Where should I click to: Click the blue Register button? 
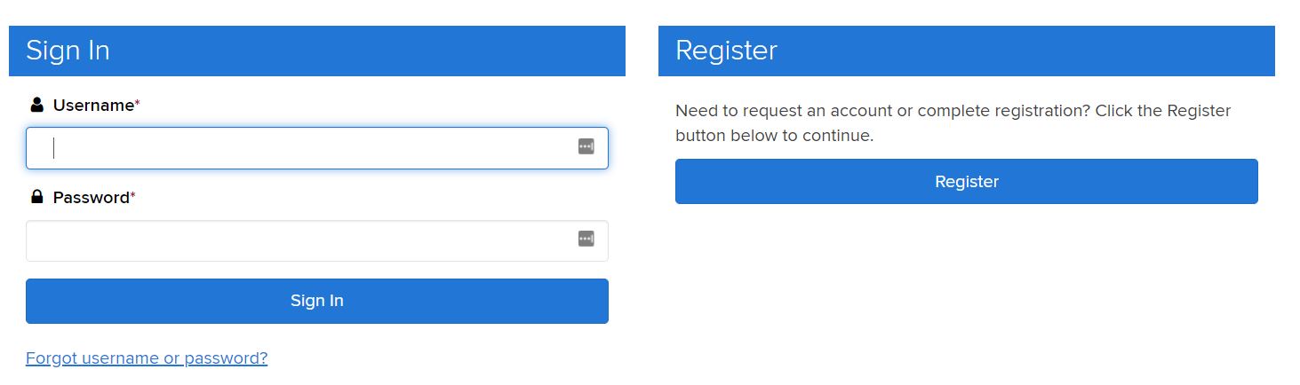(x=967, y=182)
